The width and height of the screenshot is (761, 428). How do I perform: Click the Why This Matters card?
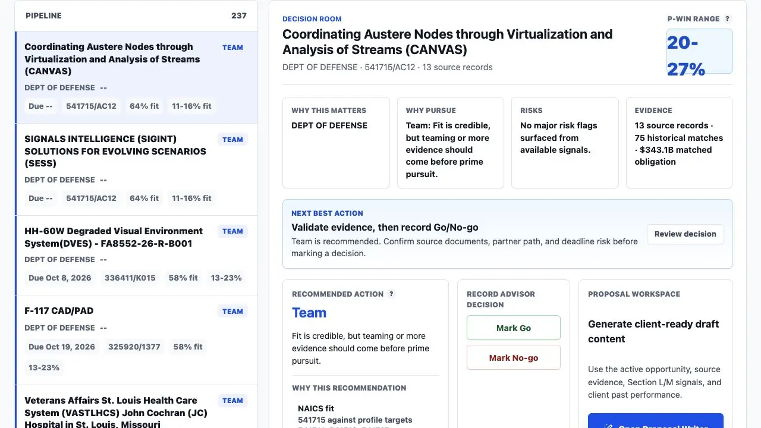(336, 143)
